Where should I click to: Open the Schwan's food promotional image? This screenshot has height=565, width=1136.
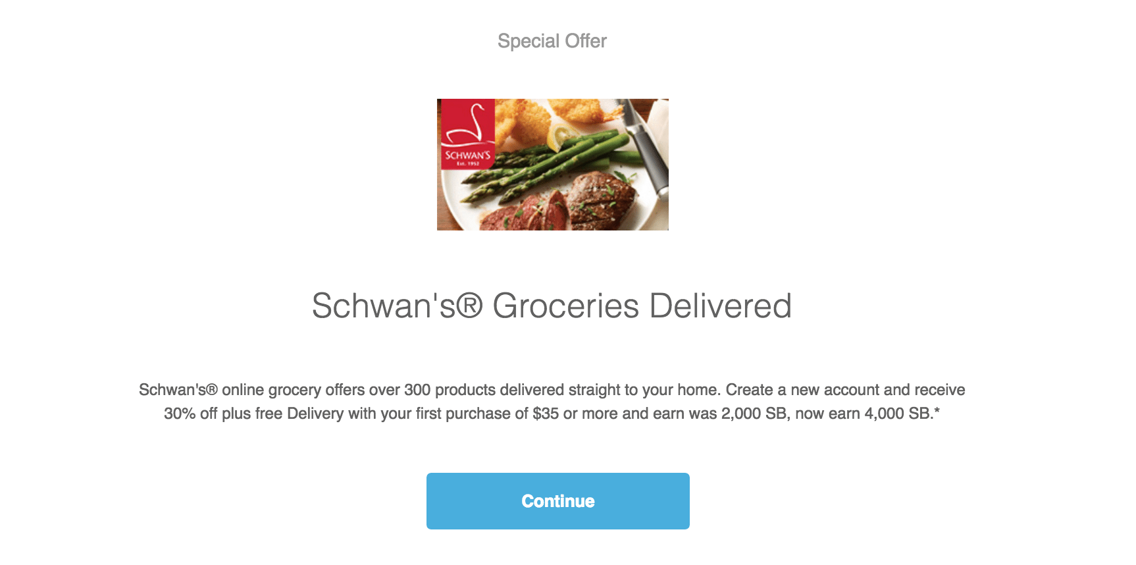[553, 165]
